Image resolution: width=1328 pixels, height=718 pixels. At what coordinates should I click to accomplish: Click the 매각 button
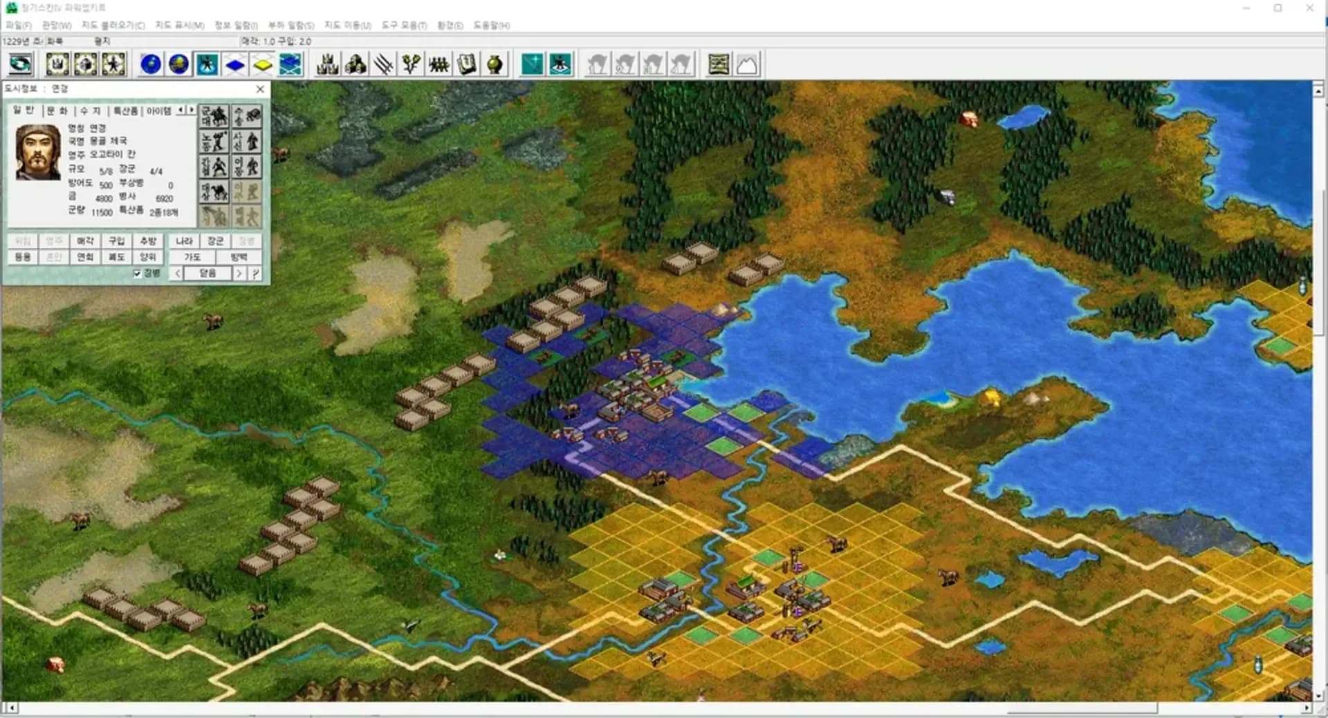(x=85, y=241)
